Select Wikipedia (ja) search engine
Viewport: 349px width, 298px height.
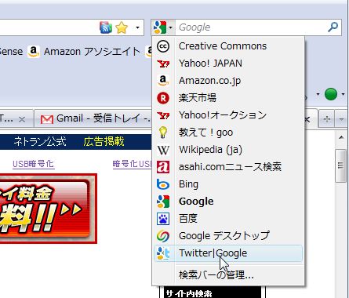click(x=228, y=150)
